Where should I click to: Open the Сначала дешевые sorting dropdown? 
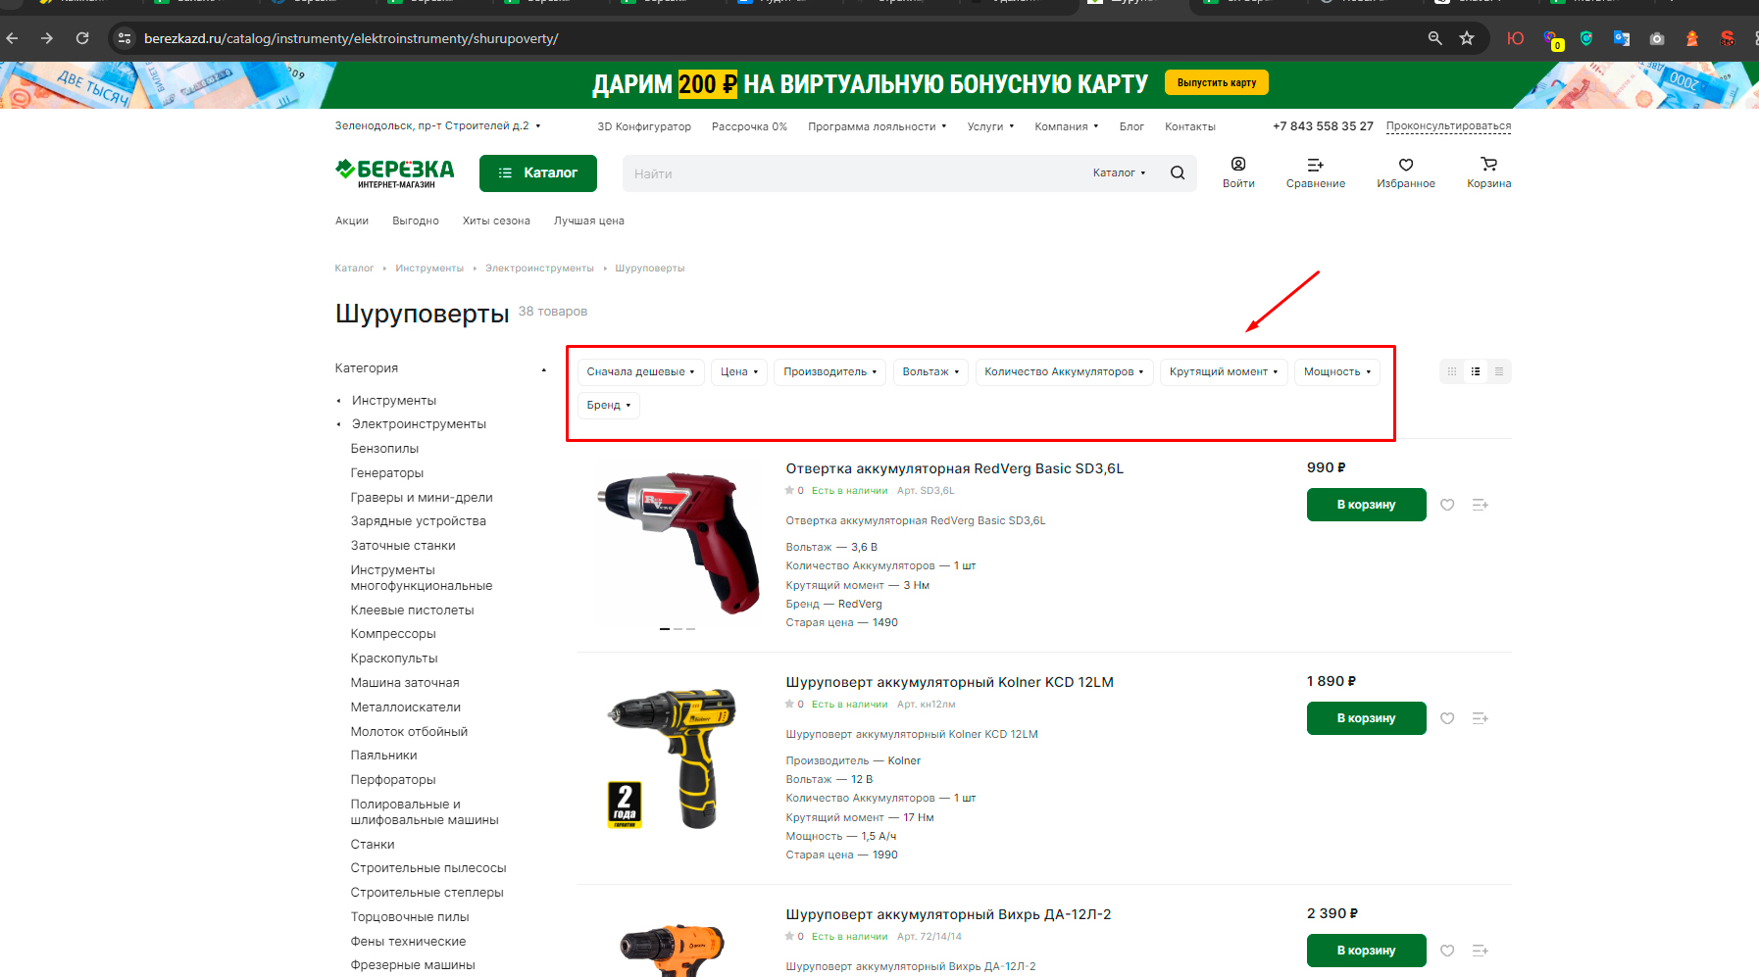tap(641, 372)
